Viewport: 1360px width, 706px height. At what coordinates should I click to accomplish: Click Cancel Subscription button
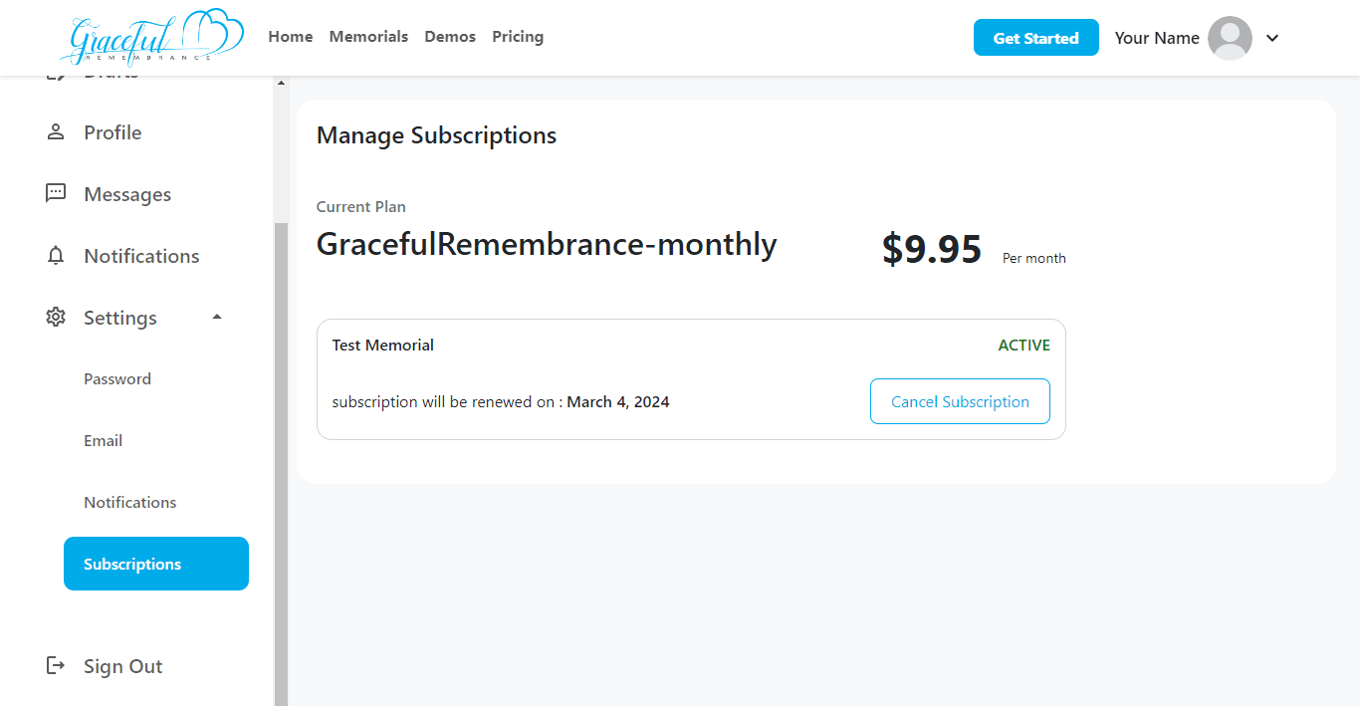click(960, 401)
